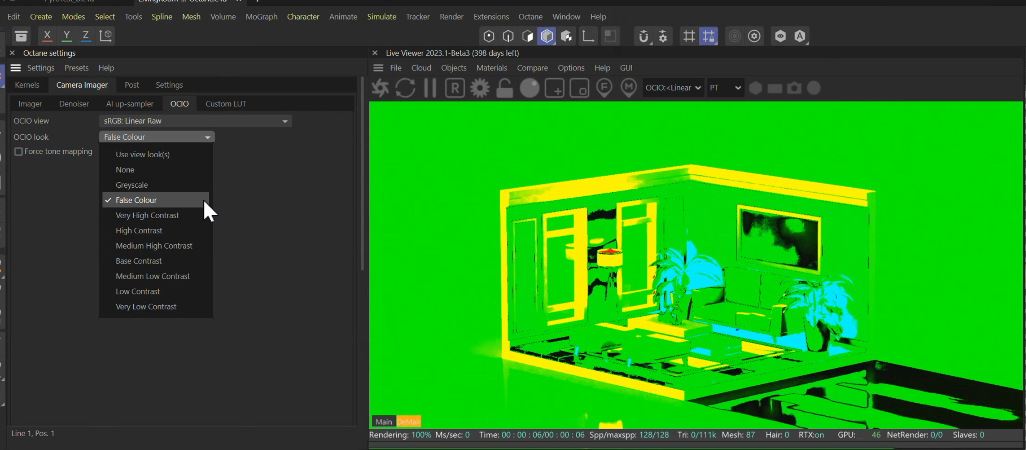The image size is (1026, 450).
Task: Open Octane settings via gear icon
Action: pyautogui.click(x=480, y=88)
